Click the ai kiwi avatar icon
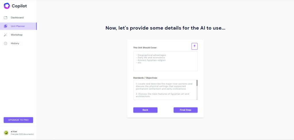 pyautogui.click(x=6, y=133)
